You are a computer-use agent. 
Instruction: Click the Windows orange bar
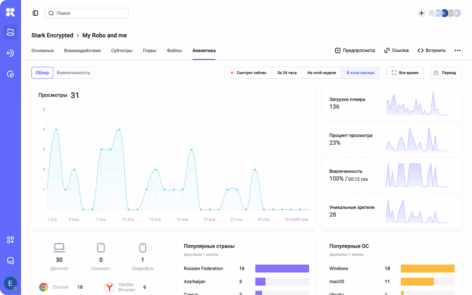(428, 269)
